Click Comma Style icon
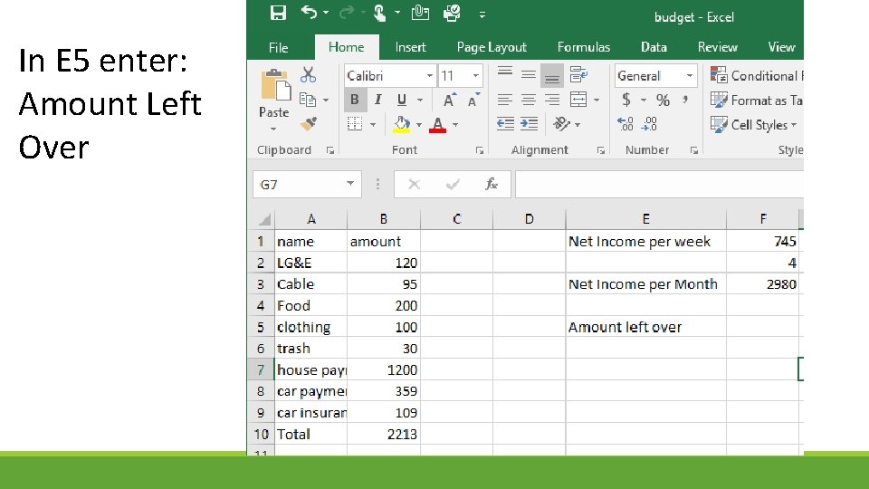 685,100
